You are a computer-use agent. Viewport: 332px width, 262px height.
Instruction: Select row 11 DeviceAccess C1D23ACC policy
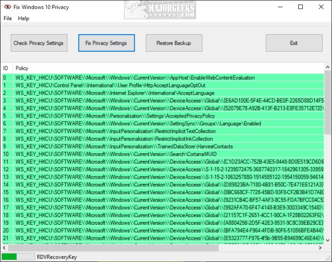(x=163, y=162)
